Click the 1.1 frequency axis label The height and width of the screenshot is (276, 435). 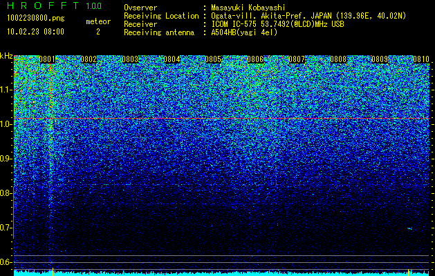click(x=6, y=90)
